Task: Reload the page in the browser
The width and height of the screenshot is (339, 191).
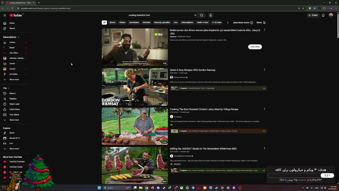Action: tap(12, 8)
